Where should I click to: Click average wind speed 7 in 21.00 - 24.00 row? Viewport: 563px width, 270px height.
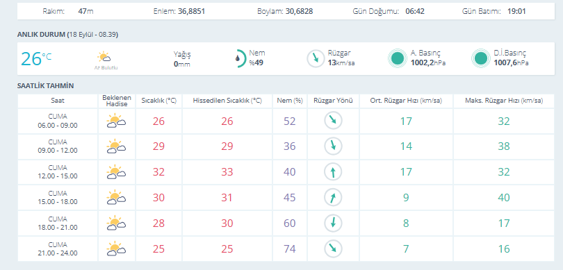(x=406, y=249)
